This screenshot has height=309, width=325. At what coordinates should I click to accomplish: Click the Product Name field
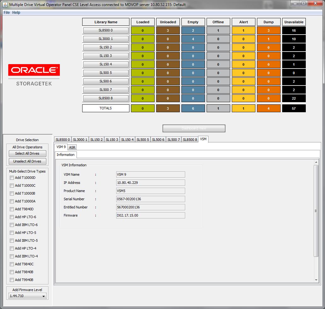pyautogui.click(x=151, y=191)
